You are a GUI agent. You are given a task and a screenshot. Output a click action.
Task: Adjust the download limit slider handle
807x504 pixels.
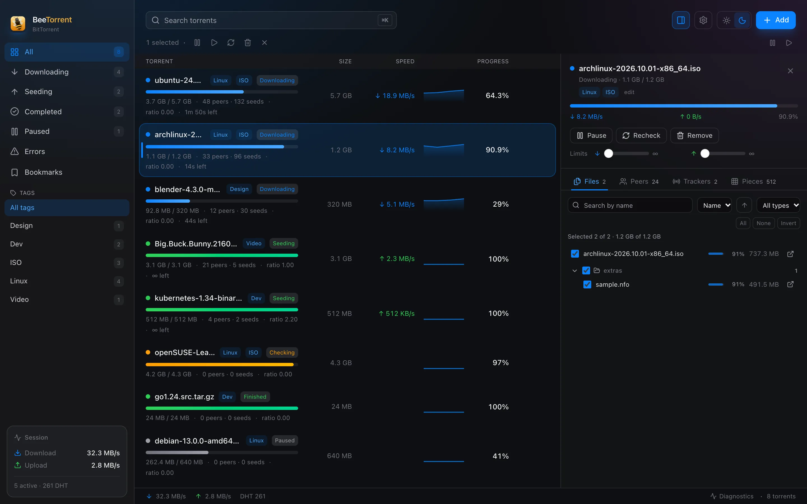[609, 154]
